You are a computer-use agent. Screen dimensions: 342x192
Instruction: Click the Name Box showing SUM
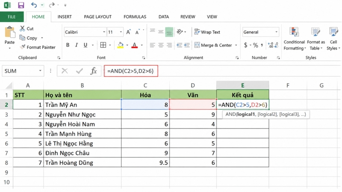pos(23,71)
